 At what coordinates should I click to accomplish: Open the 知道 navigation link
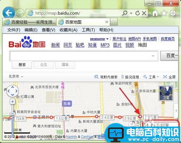tap(92, 45)
